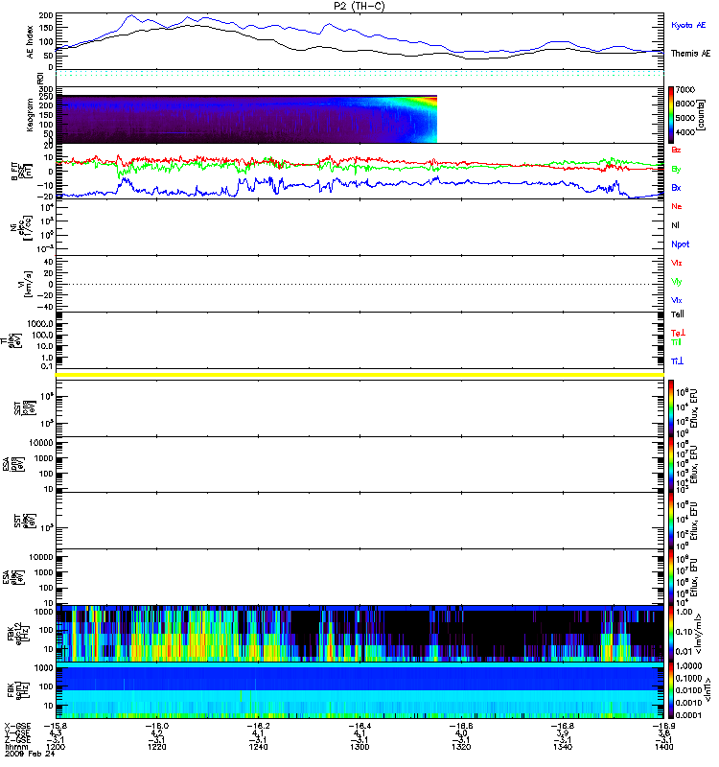Click the red Vix legend label
Screen dimensions: 719x767
(x=677, y=263)
